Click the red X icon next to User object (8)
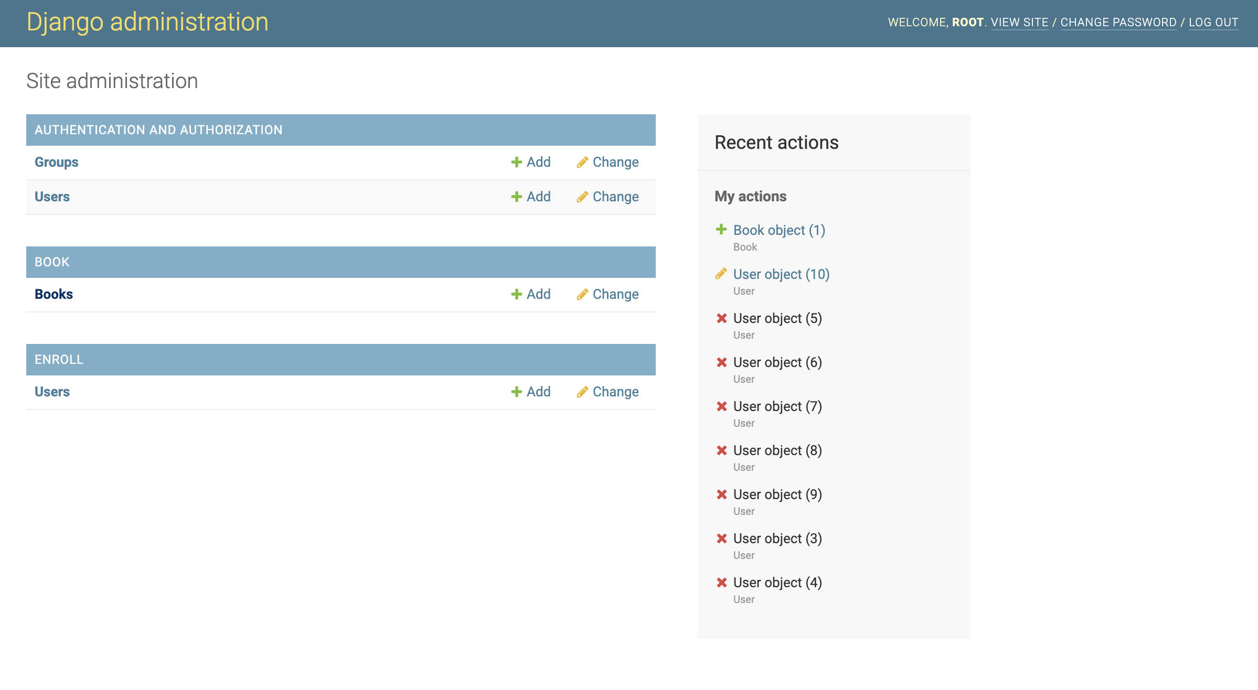The height and width of the screenshot is (690, 1258). click(722, 450)
